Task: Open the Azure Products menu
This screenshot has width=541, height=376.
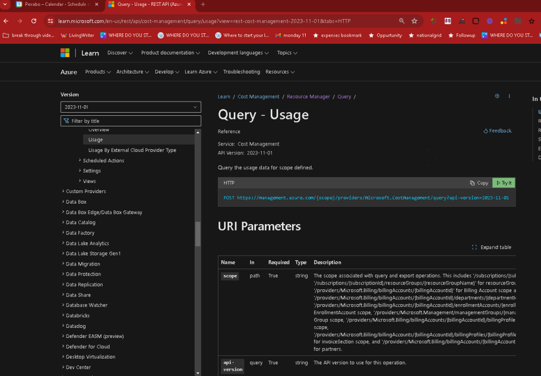Action: [x=98, y=72]
